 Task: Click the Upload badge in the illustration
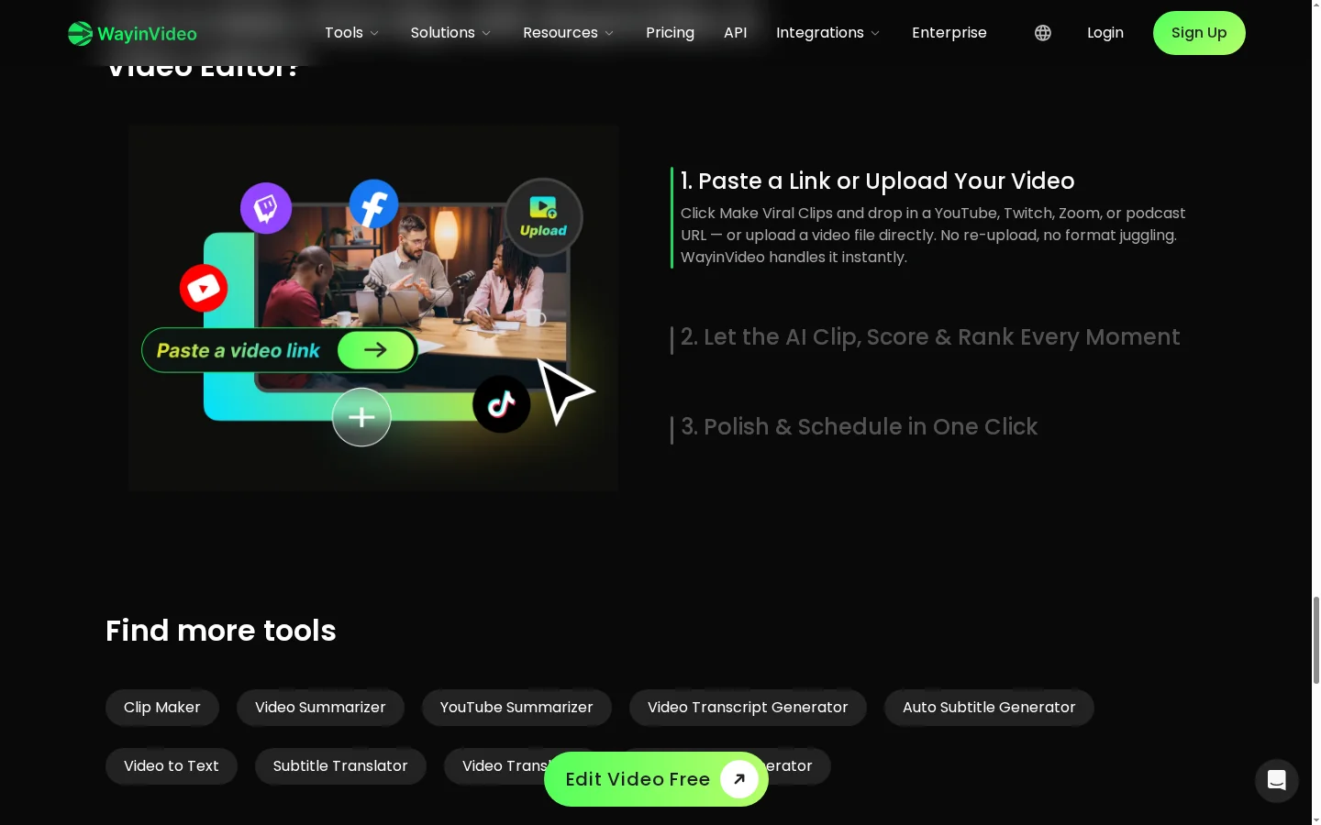coord(543,217)
